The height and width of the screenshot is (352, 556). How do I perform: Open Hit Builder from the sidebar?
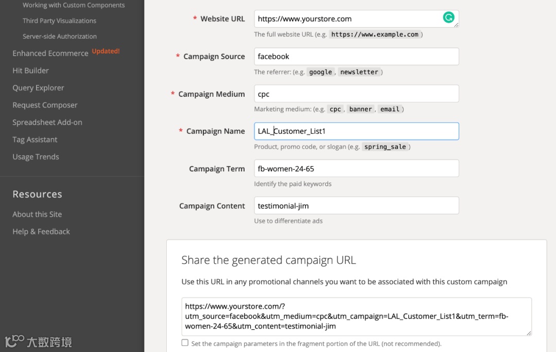[x=30, y=71]
